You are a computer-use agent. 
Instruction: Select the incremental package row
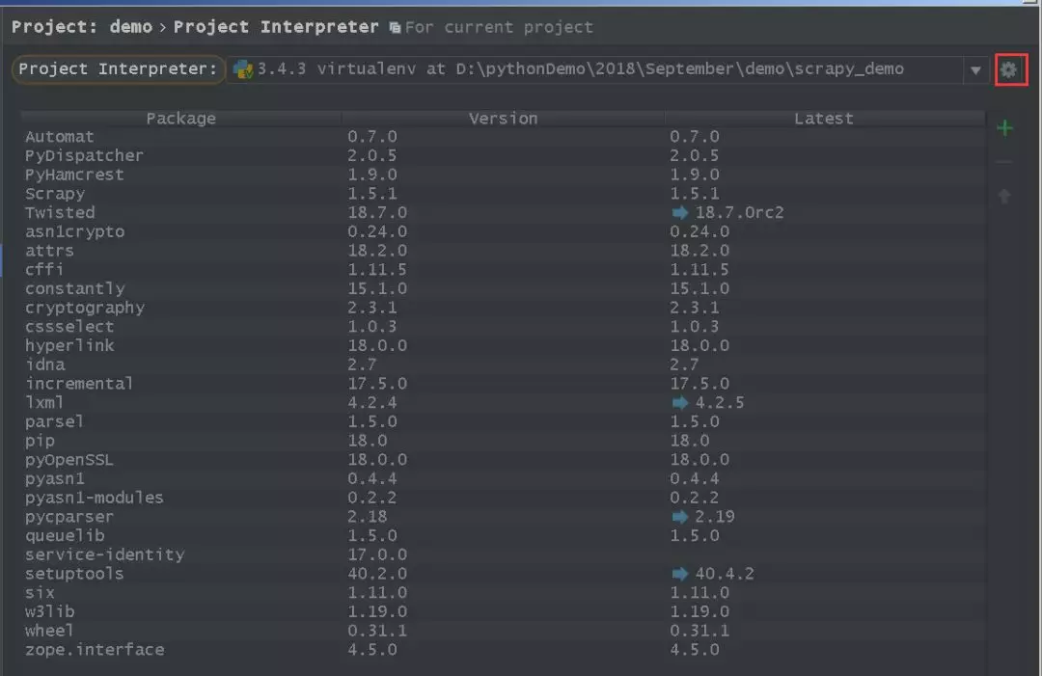[x=503, y=384]
